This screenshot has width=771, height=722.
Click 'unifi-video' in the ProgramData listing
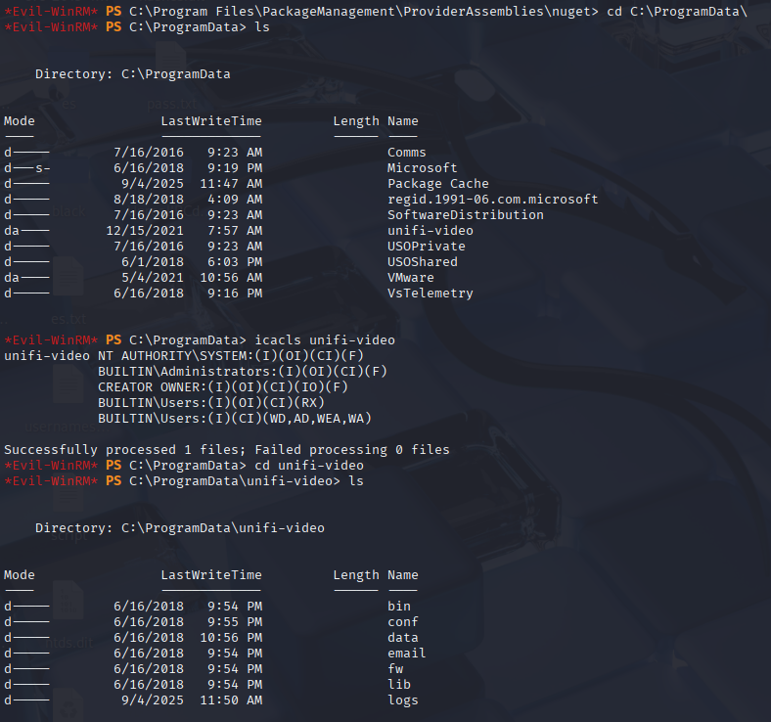[x=431, y=231]
